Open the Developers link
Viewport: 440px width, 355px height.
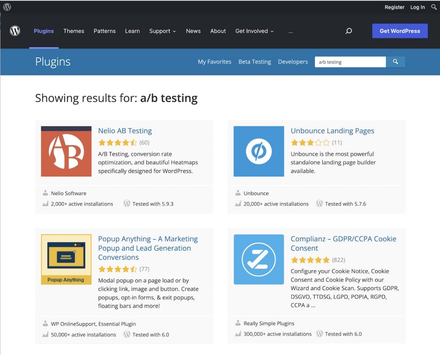[293, 62]
